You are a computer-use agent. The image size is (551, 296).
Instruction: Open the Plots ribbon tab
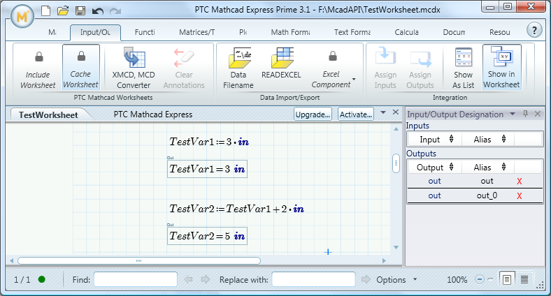243,32
